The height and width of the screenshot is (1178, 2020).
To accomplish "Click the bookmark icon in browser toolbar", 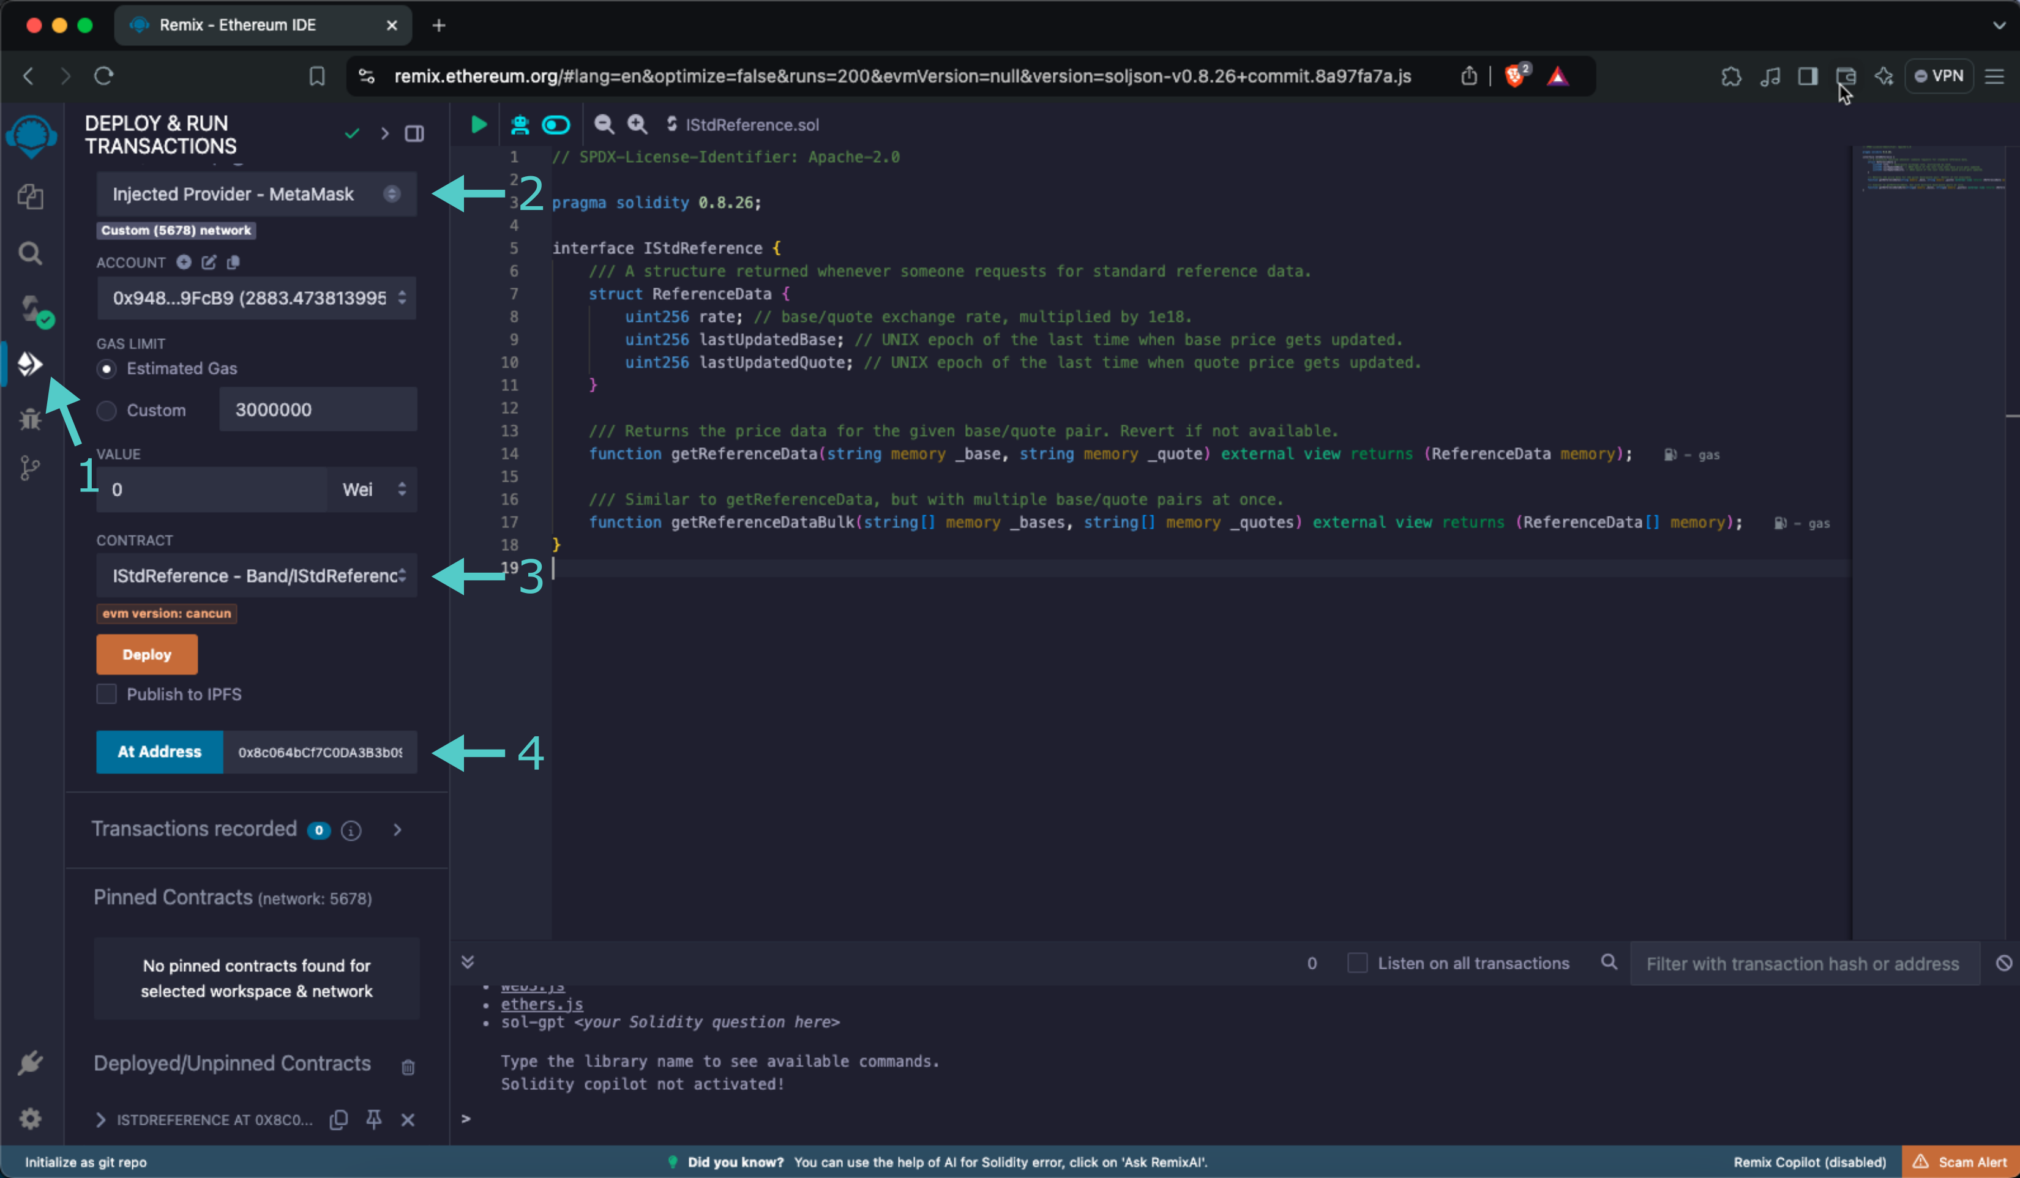I will (x=318, y=76).
